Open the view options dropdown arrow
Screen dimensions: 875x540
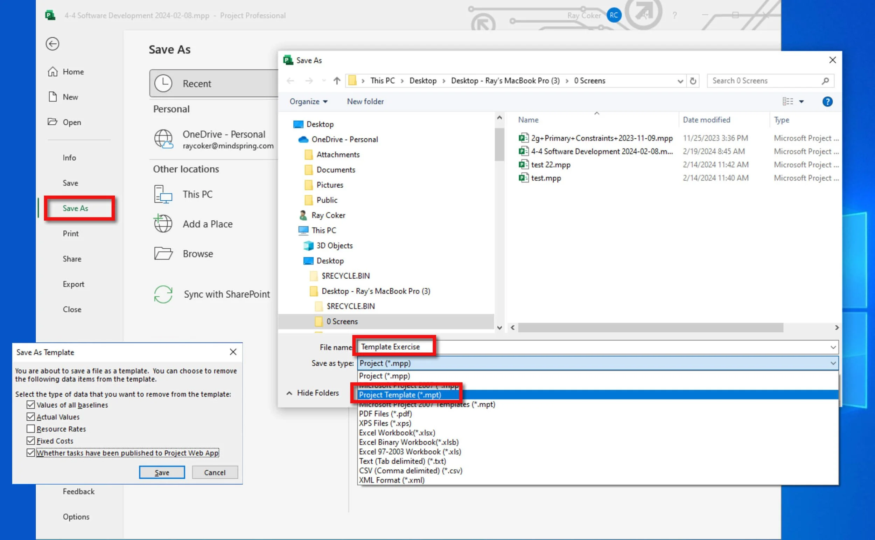point(801,102)
